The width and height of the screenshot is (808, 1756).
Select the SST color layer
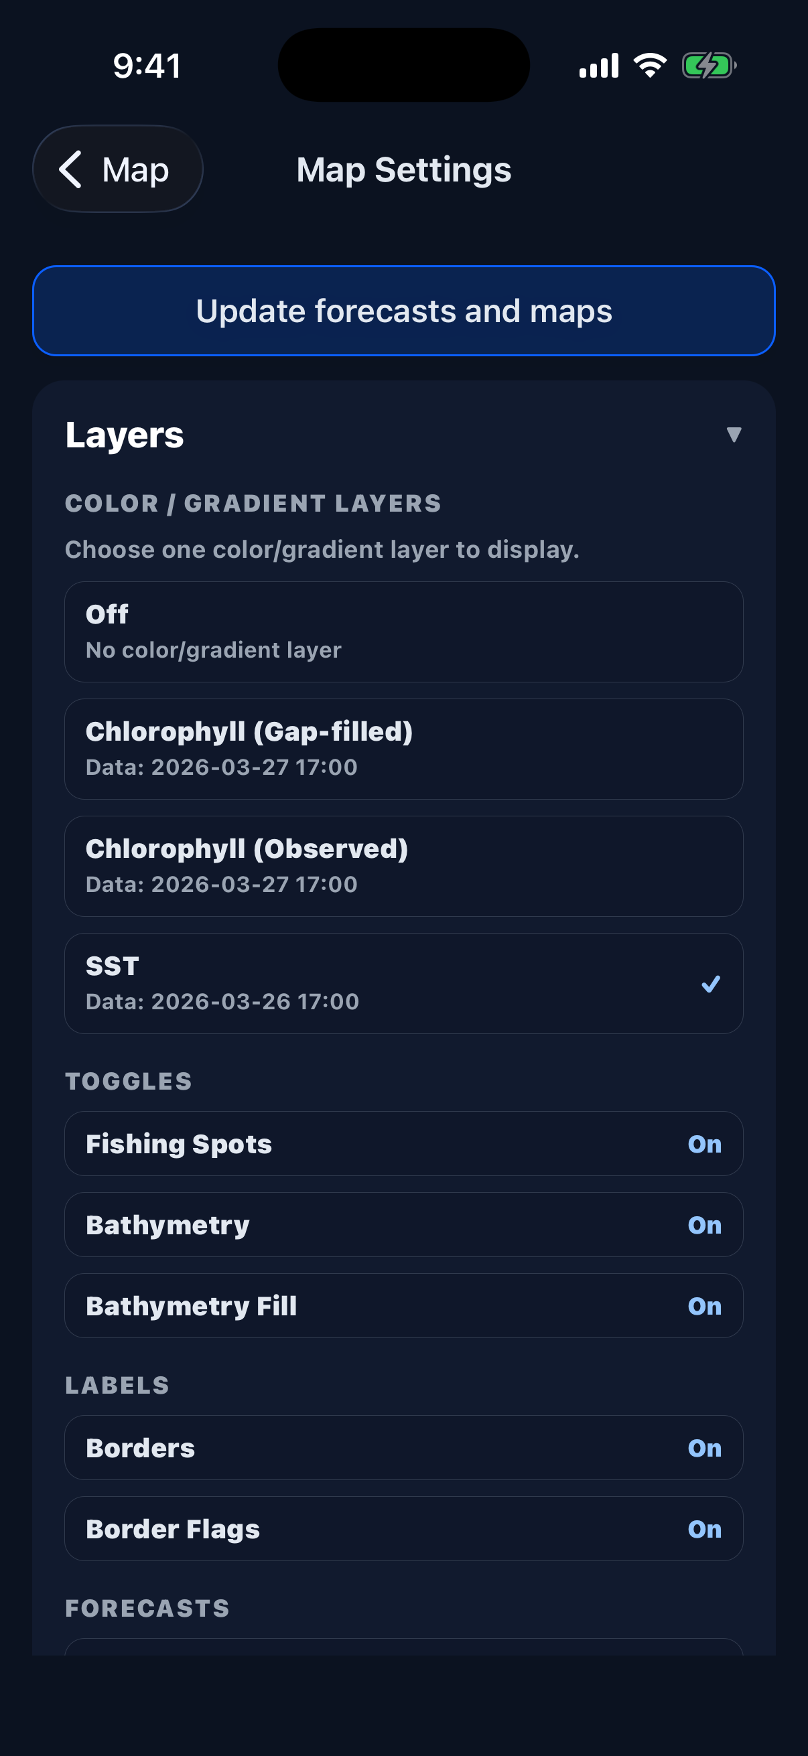click(x=403, y=982)
